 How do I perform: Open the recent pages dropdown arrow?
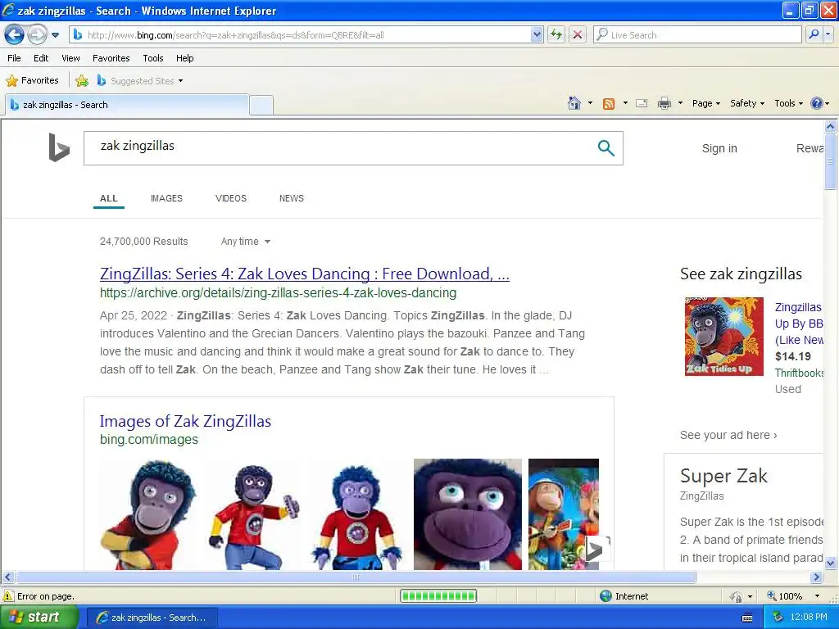click(x=55, y=35)
